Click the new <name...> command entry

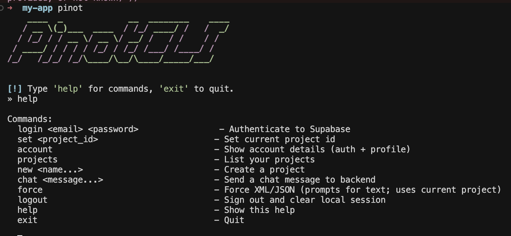[50, 170]
